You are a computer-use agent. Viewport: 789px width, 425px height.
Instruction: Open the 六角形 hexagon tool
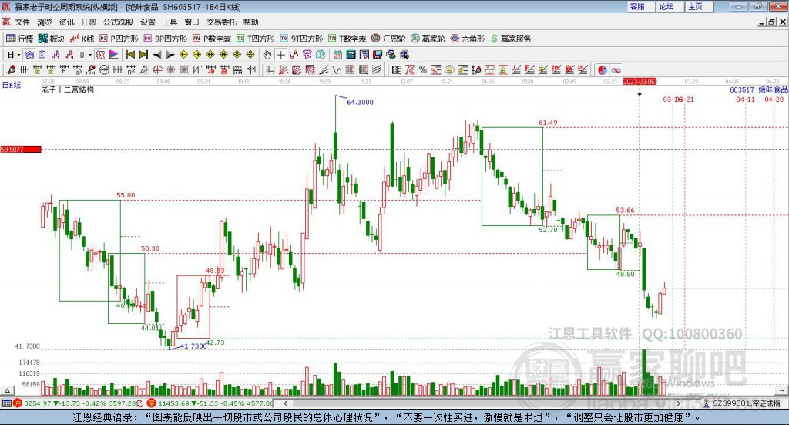pos(468,39)
